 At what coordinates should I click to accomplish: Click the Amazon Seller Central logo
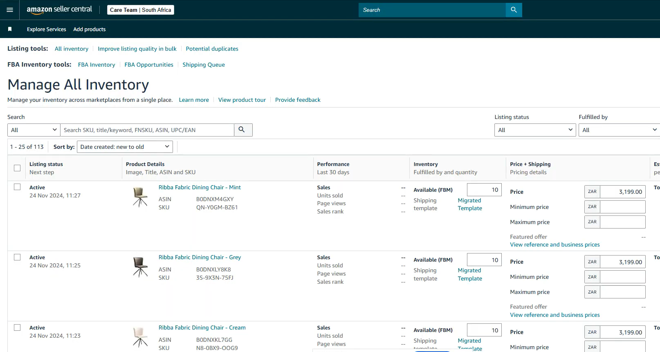59,10
